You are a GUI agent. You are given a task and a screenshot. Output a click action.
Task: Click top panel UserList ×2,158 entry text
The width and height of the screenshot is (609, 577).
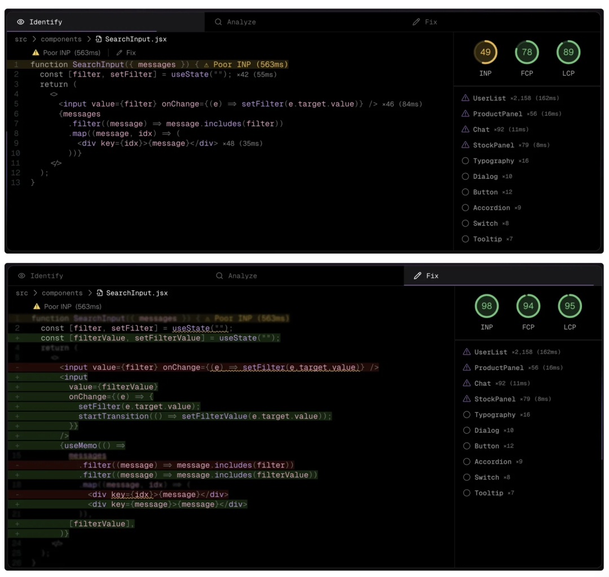pos(516,98)
